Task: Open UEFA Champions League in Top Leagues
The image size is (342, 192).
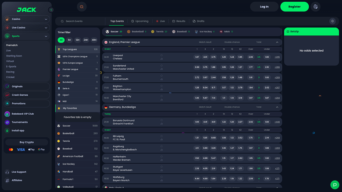Action: point(78,56)
